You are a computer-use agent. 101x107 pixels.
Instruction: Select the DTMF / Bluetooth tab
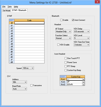pos(19,10)
